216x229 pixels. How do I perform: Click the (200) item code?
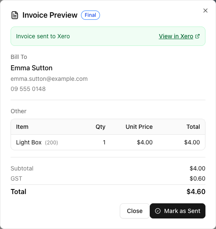(x=51, y=143)
